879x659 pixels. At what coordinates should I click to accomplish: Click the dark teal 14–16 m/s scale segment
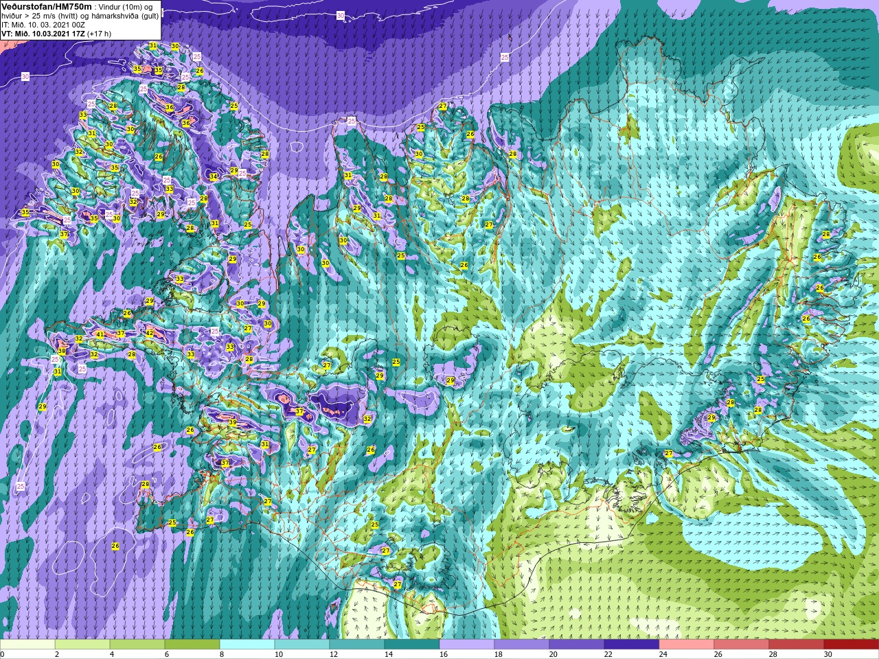pyautogui.click(x=412, y=645)
